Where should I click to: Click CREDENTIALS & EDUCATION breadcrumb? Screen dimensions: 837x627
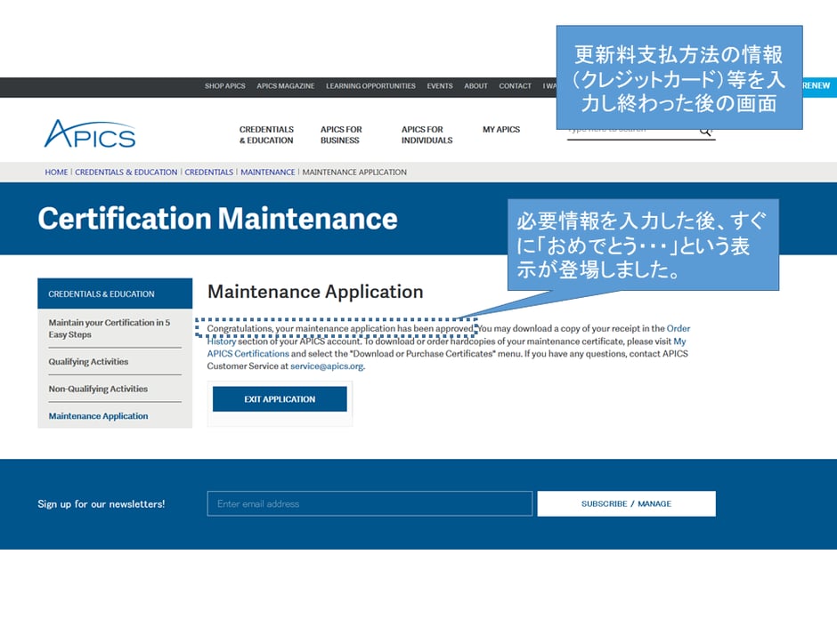pyautogui.click(x=126, y=173)
